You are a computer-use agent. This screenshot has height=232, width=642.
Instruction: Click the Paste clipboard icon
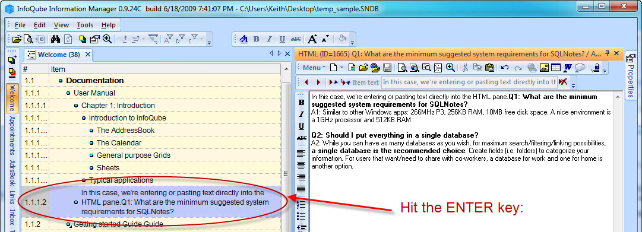click(x=489, y=68)
